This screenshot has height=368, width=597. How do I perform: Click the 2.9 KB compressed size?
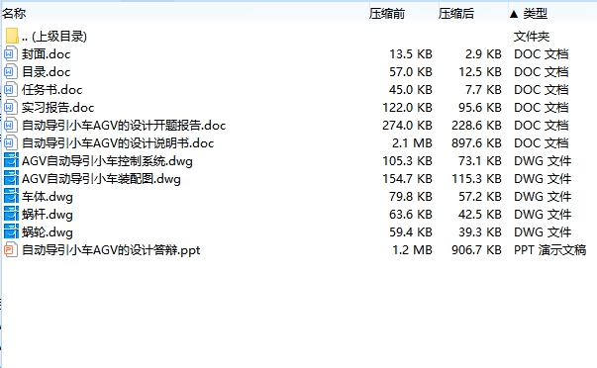(x=483, y=54)
